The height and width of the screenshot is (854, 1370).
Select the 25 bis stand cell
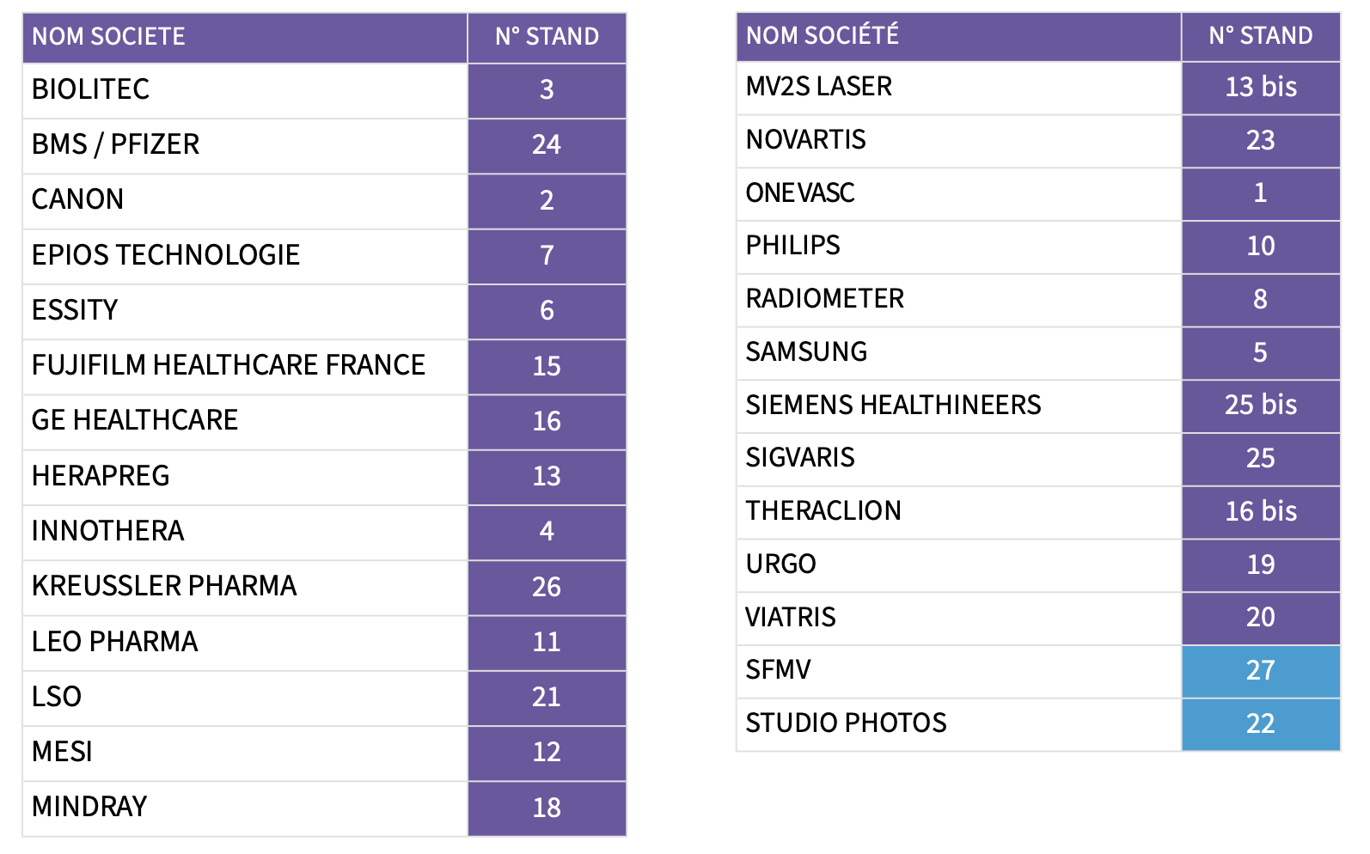pyautogui.click(x=1260, y=405)
